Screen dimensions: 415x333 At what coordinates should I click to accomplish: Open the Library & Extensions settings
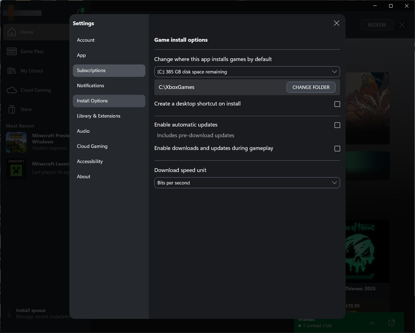(99, 116)
